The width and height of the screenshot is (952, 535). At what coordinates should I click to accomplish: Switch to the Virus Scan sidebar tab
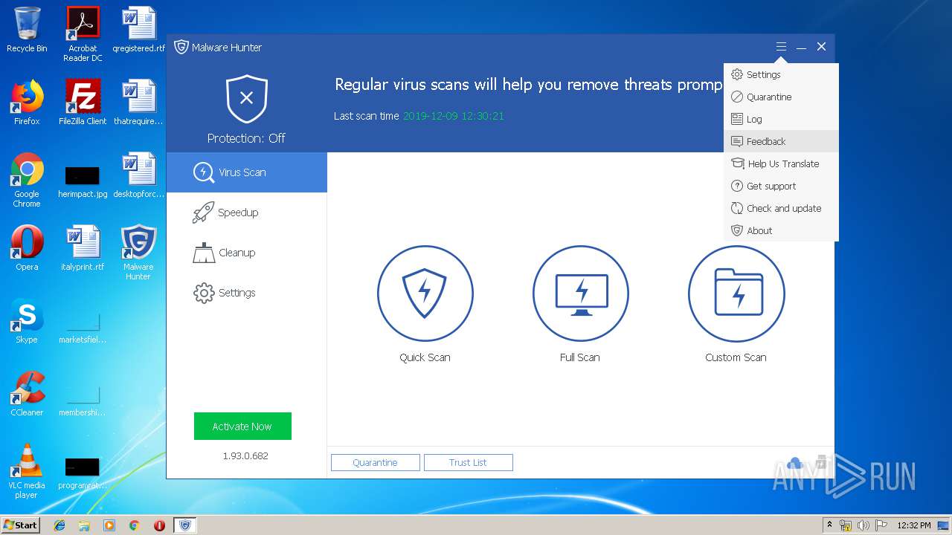247,172
